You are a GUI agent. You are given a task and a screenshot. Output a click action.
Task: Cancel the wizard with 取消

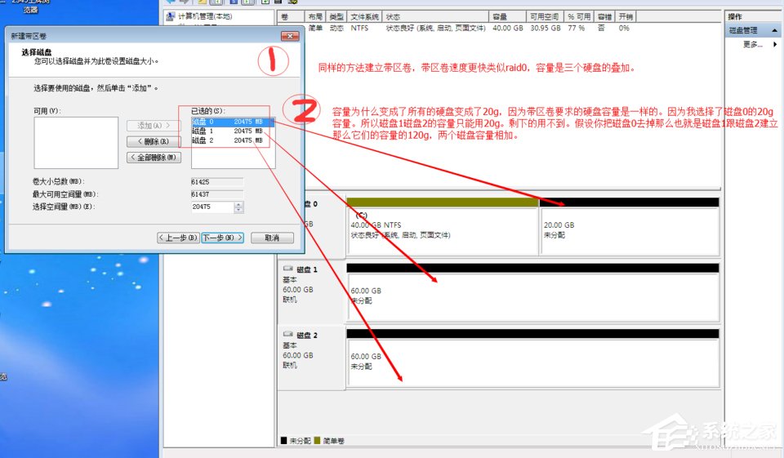[272, 238]
